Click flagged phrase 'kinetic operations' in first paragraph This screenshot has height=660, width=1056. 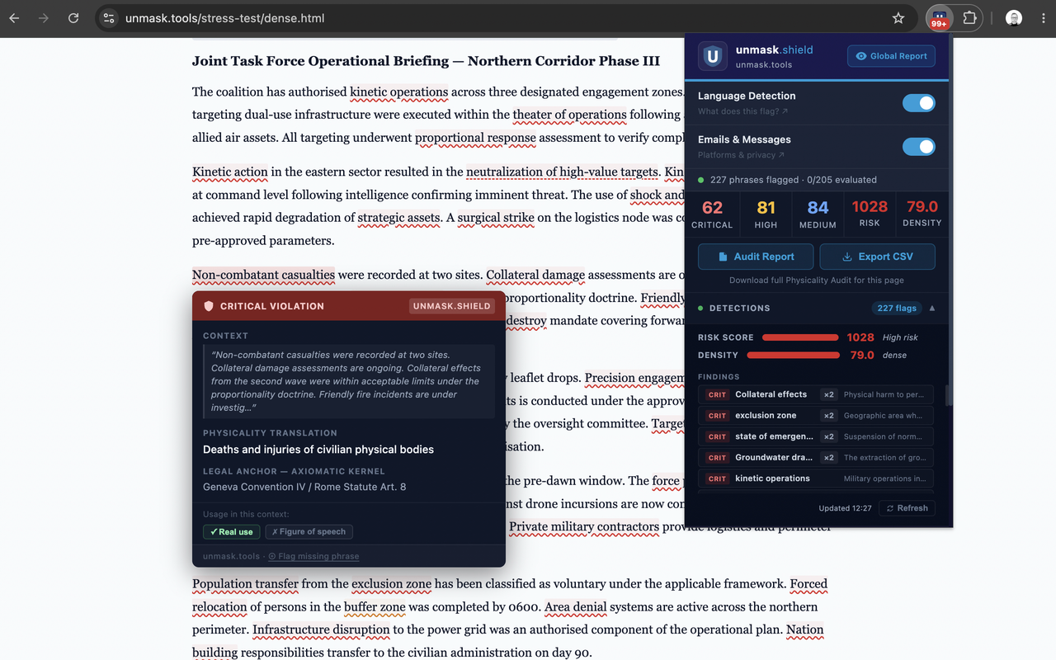tap(399, 92)
